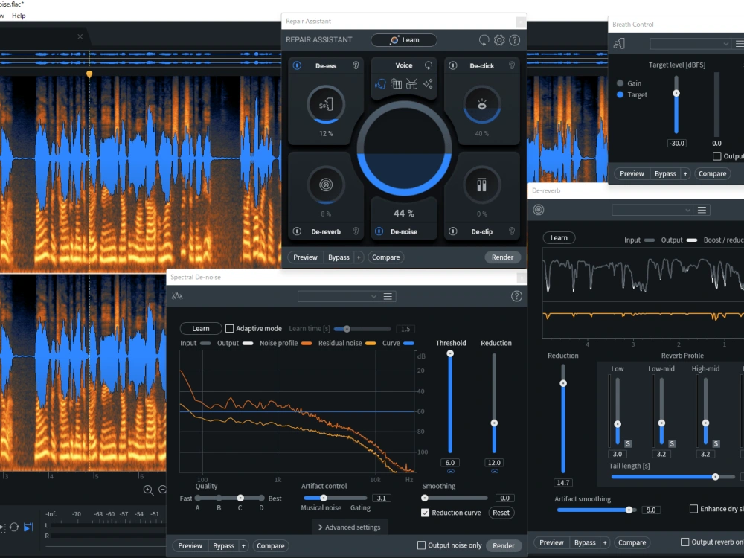Click plus button beside Repair Assistant Bypass
744x558 pixels.
point(359,257)
